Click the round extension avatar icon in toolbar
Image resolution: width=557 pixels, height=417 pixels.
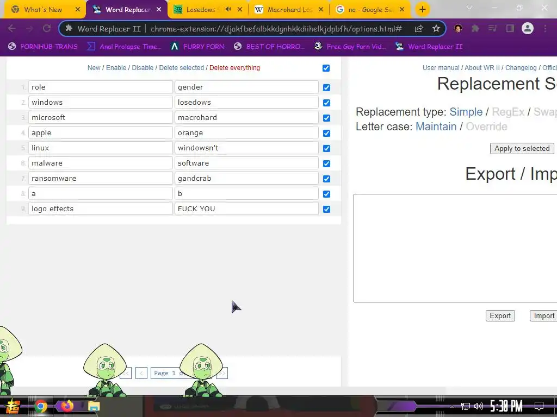click(458, 28)
